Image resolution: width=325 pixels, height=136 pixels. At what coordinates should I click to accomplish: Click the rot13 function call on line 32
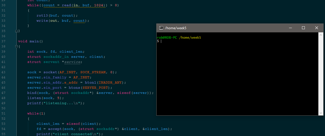point(42,15)
